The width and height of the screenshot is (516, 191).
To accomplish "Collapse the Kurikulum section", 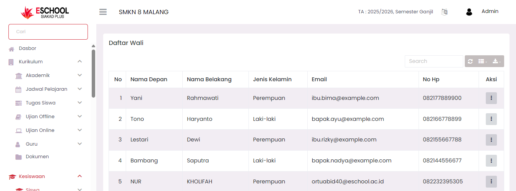I will pyautogui.click(x=80, y=61).
